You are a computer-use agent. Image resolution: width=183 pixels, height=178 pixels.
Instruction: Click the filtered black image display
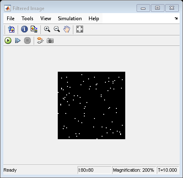coord(91,105)
